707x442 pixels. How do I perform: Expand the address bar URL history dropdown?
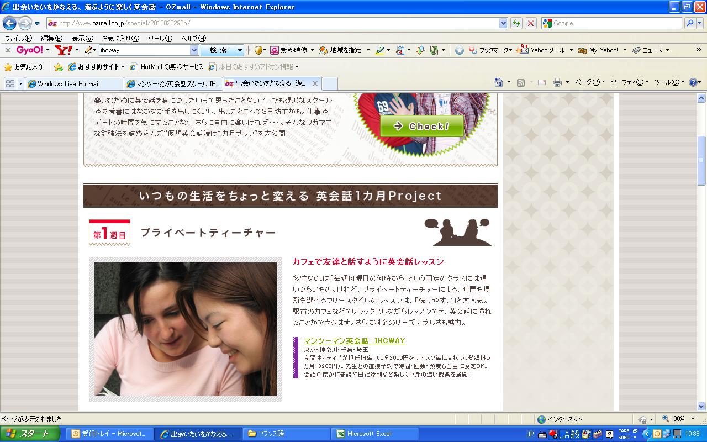[x=503, y=23]
